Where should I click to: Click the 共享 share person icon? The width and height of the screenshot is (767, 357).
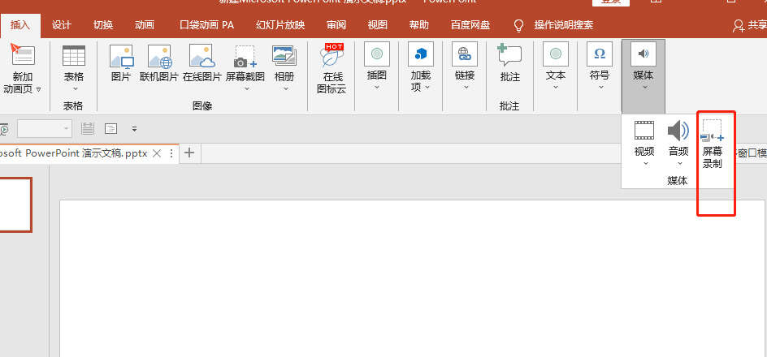tap(738, 25)
